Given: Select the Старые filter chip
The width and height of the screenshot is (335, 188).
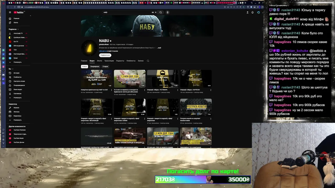Looking at the screenshot, I should [105, 67].
